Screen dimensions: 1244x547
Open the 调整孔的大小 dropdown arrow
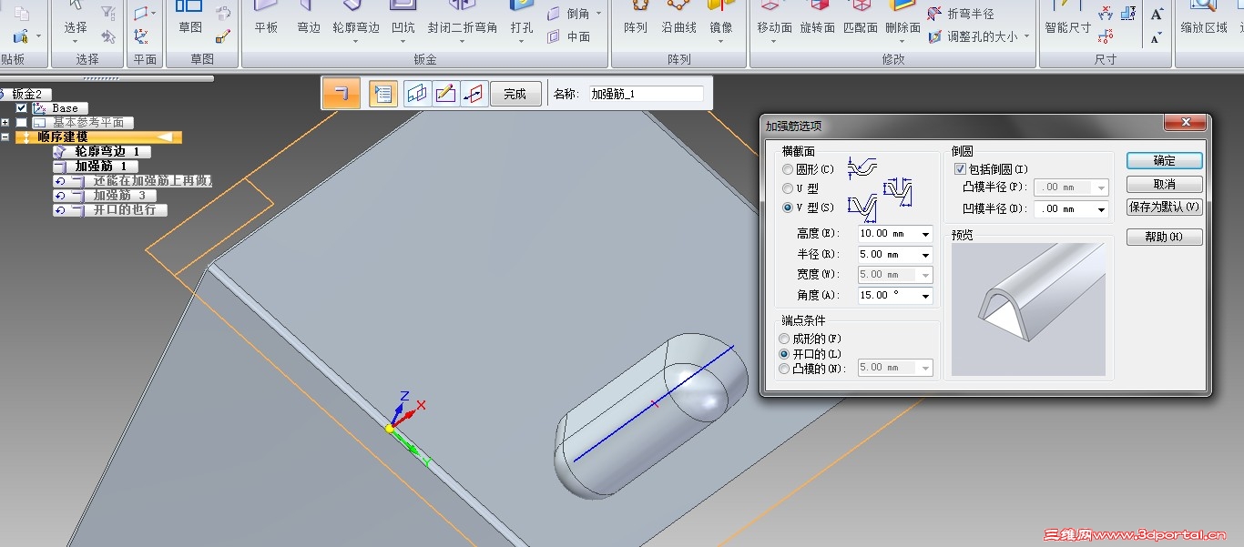pos(1026,36)
